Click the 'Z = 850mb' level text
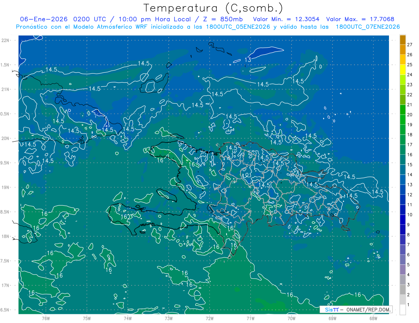Image resolution: width=419 pixels, height=323 pixels. [222, 19]
